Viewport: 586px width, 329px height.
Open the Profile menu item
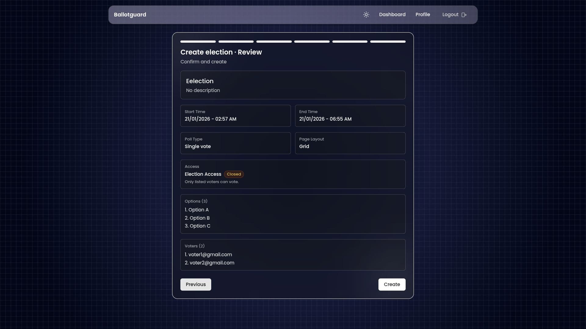coord(423,14)
